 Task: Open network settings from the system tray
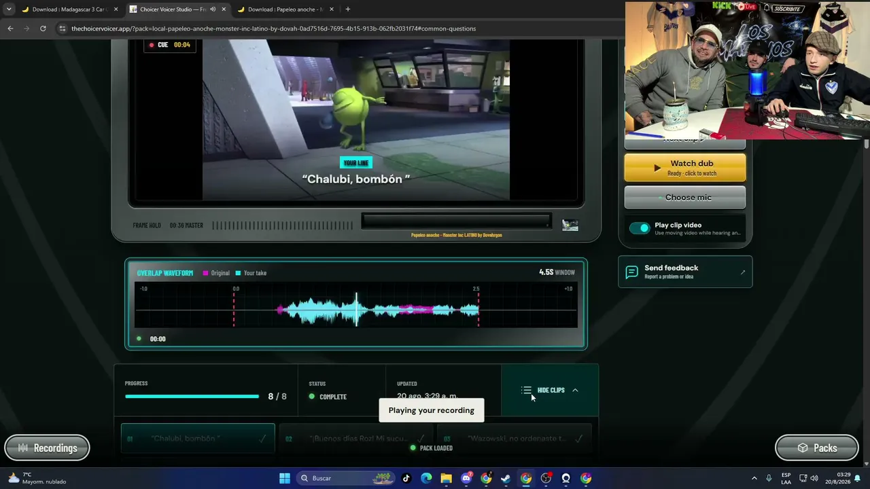pyautogui.click(x=803, y=478)
